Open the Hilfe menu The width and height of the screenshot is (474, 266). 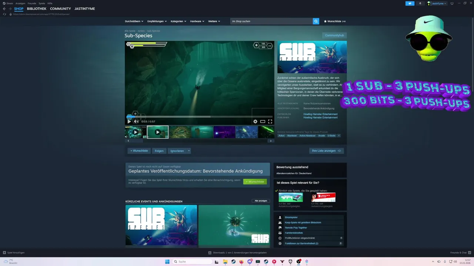coord(50,3)
